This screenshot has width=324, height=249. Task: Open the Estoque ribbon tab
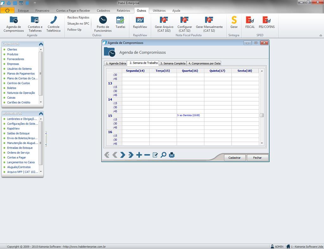coord(23,10)
